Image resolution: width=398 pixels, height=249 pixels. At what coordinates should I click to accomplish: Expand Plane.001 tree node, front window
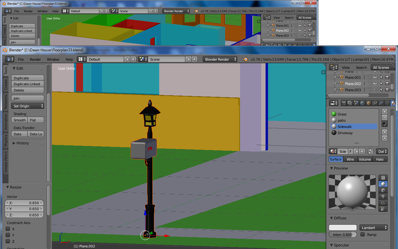point(335,77)
